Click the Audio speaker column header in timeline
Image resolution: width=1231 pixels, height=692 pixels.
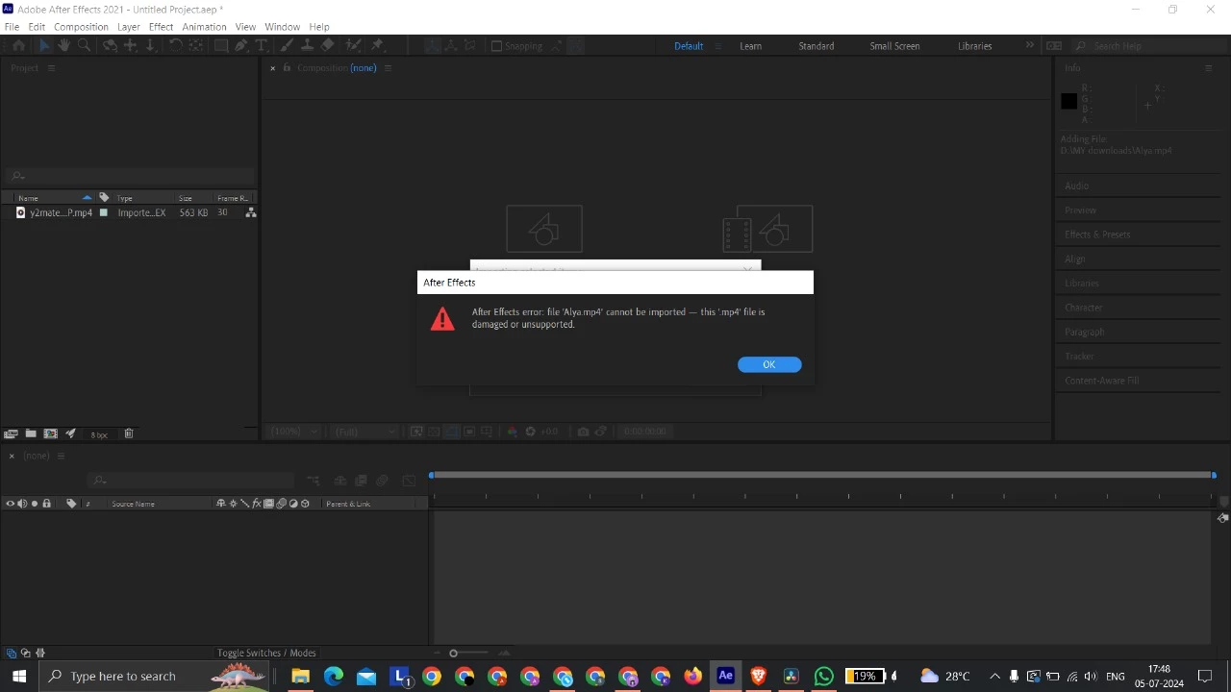point(22,504)
